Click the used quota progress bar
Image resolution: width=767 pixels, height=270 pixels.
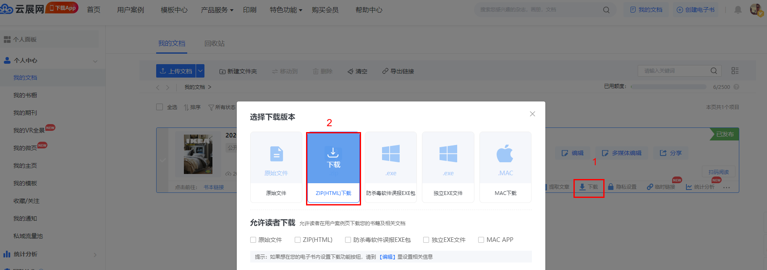668,87
